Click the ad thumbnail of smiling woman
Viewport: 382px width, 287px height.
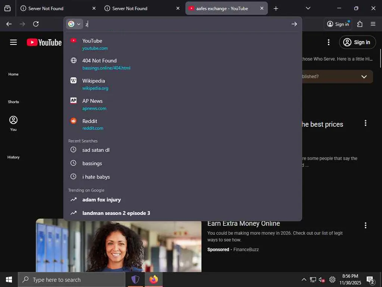point(119,245)
